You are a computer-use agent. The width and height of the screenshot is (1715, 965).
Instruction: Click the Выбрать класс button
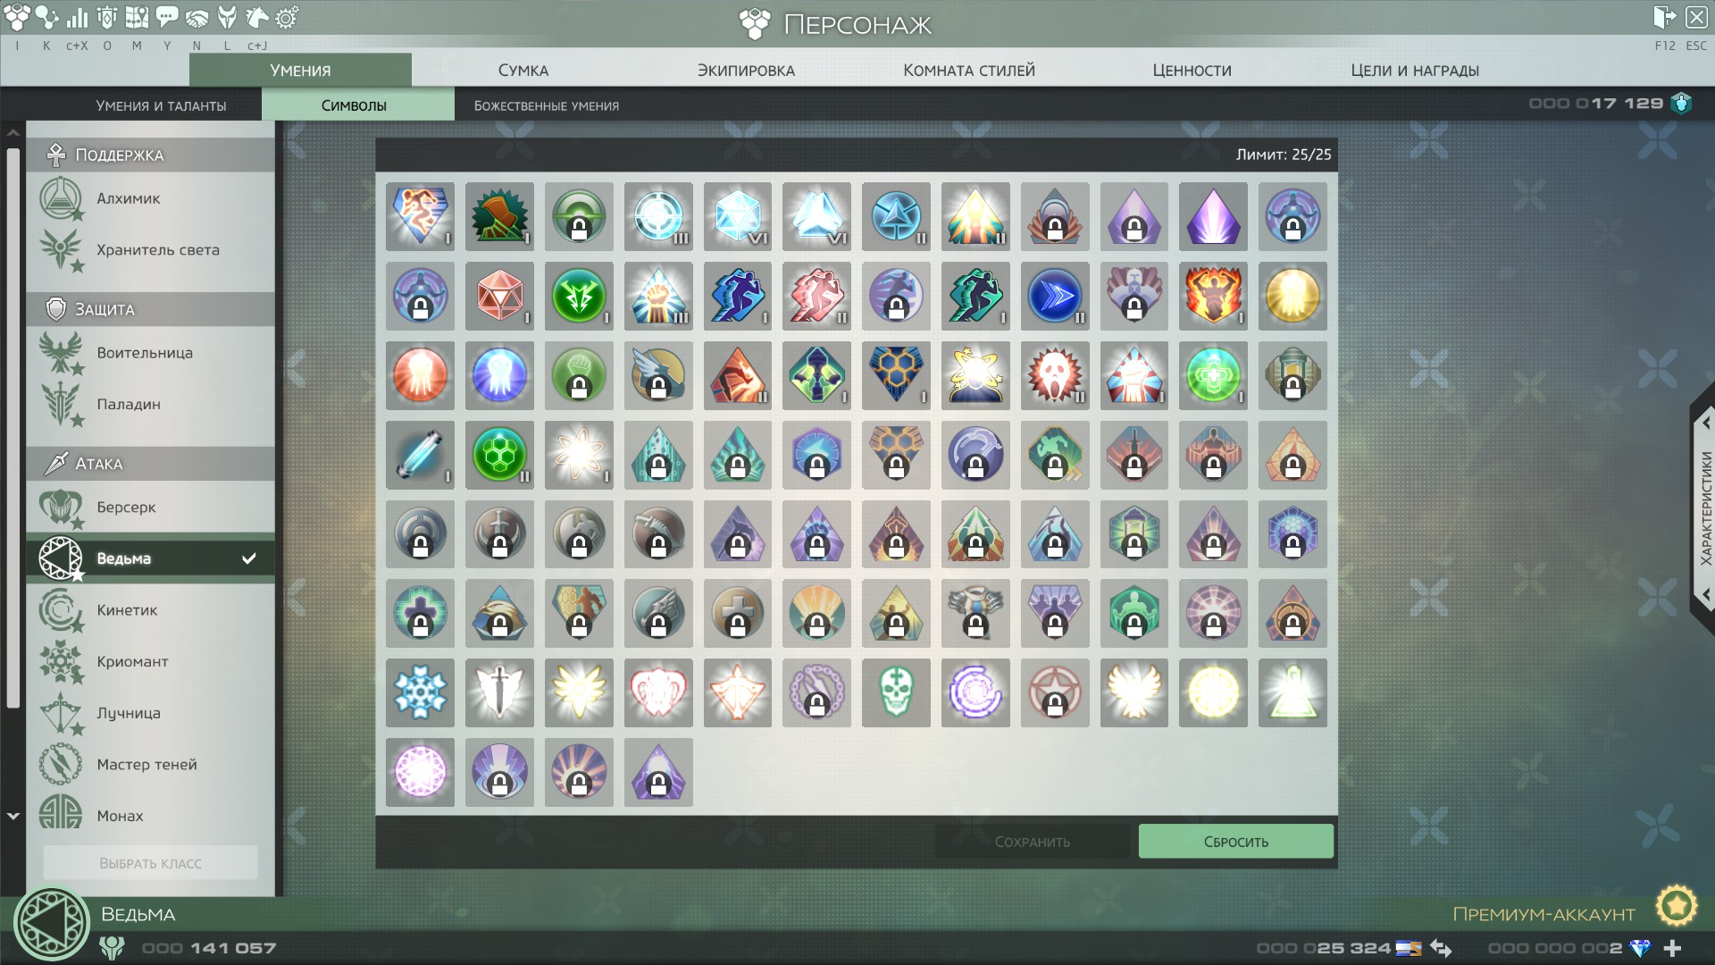[150, 863]
